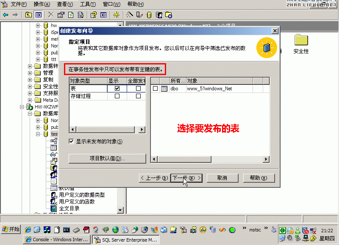Click the 取消 button
This screenshot has width=339, height=245.
(222, 178)
